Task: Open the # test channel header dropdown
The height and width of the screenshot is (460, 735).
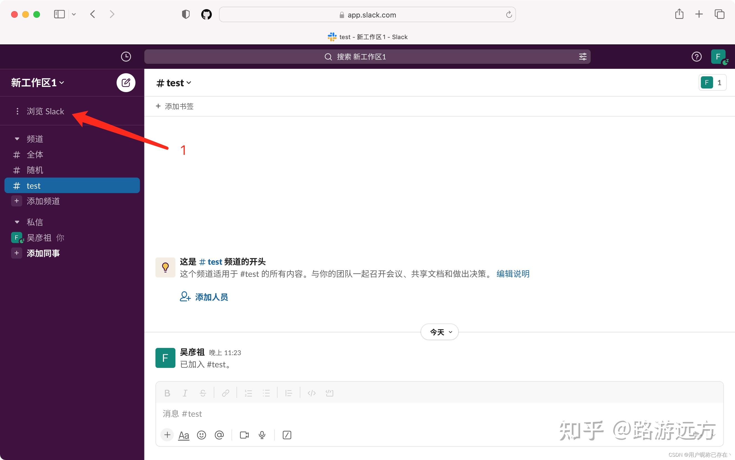Action: (x=173, y=82)
